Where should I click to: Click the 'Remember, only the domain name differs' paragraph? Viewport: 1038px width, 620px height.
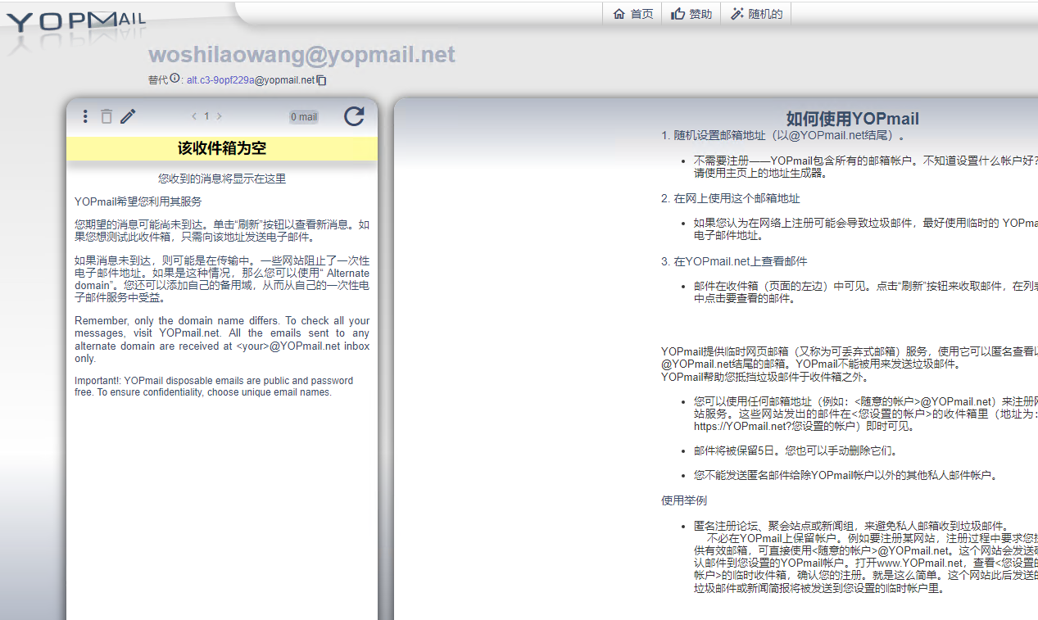point(222,339)
